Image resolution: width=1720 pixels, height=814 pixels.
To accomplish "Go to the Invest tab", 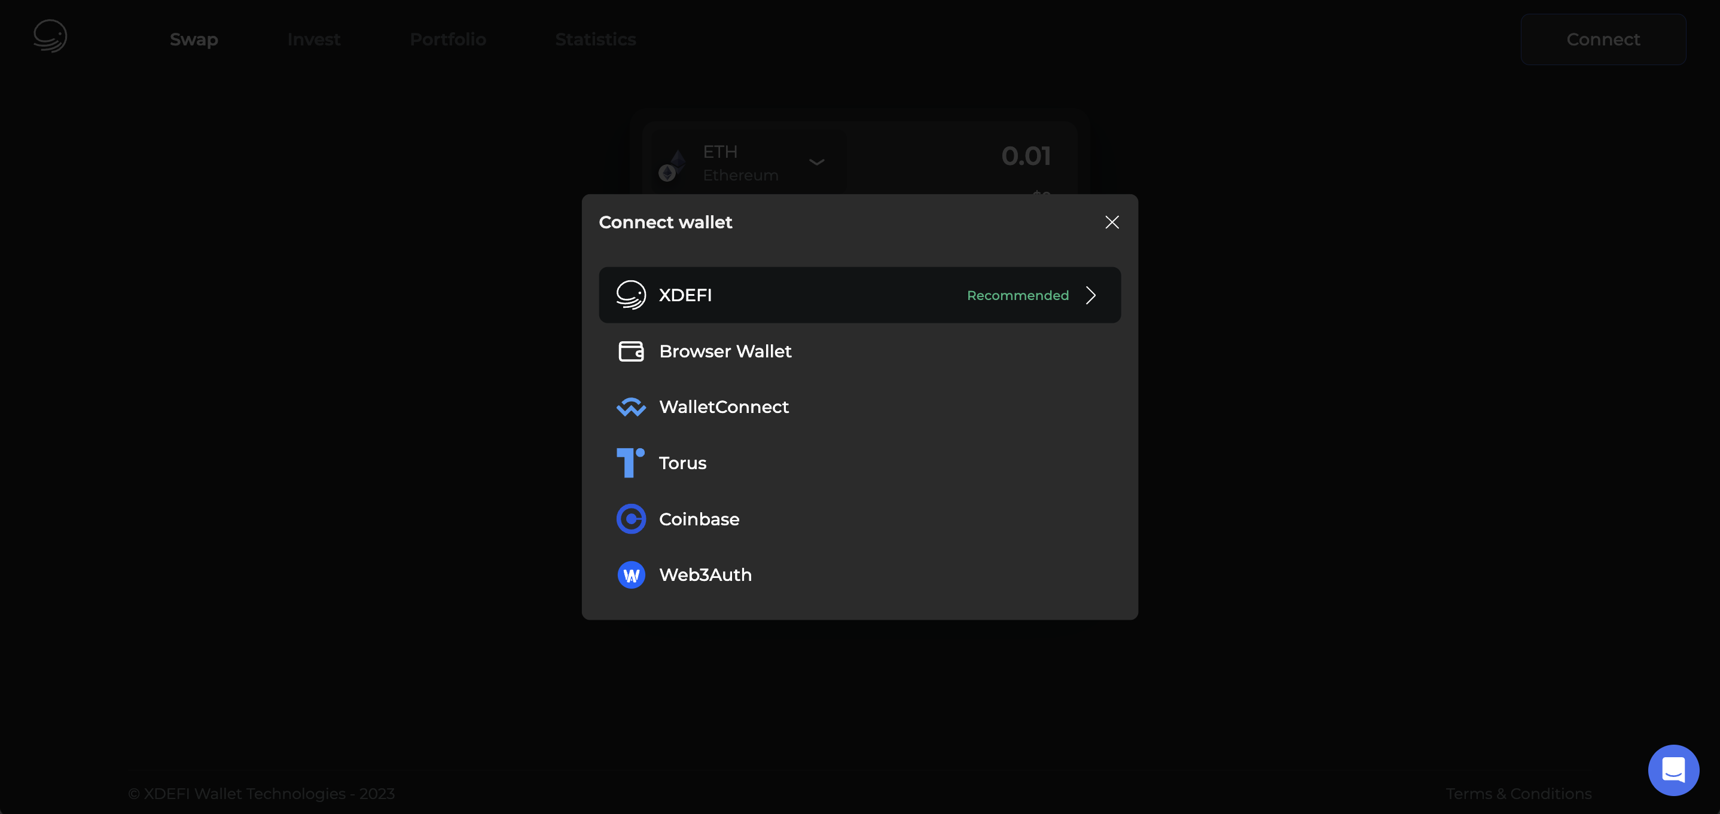I will [314, 39].
